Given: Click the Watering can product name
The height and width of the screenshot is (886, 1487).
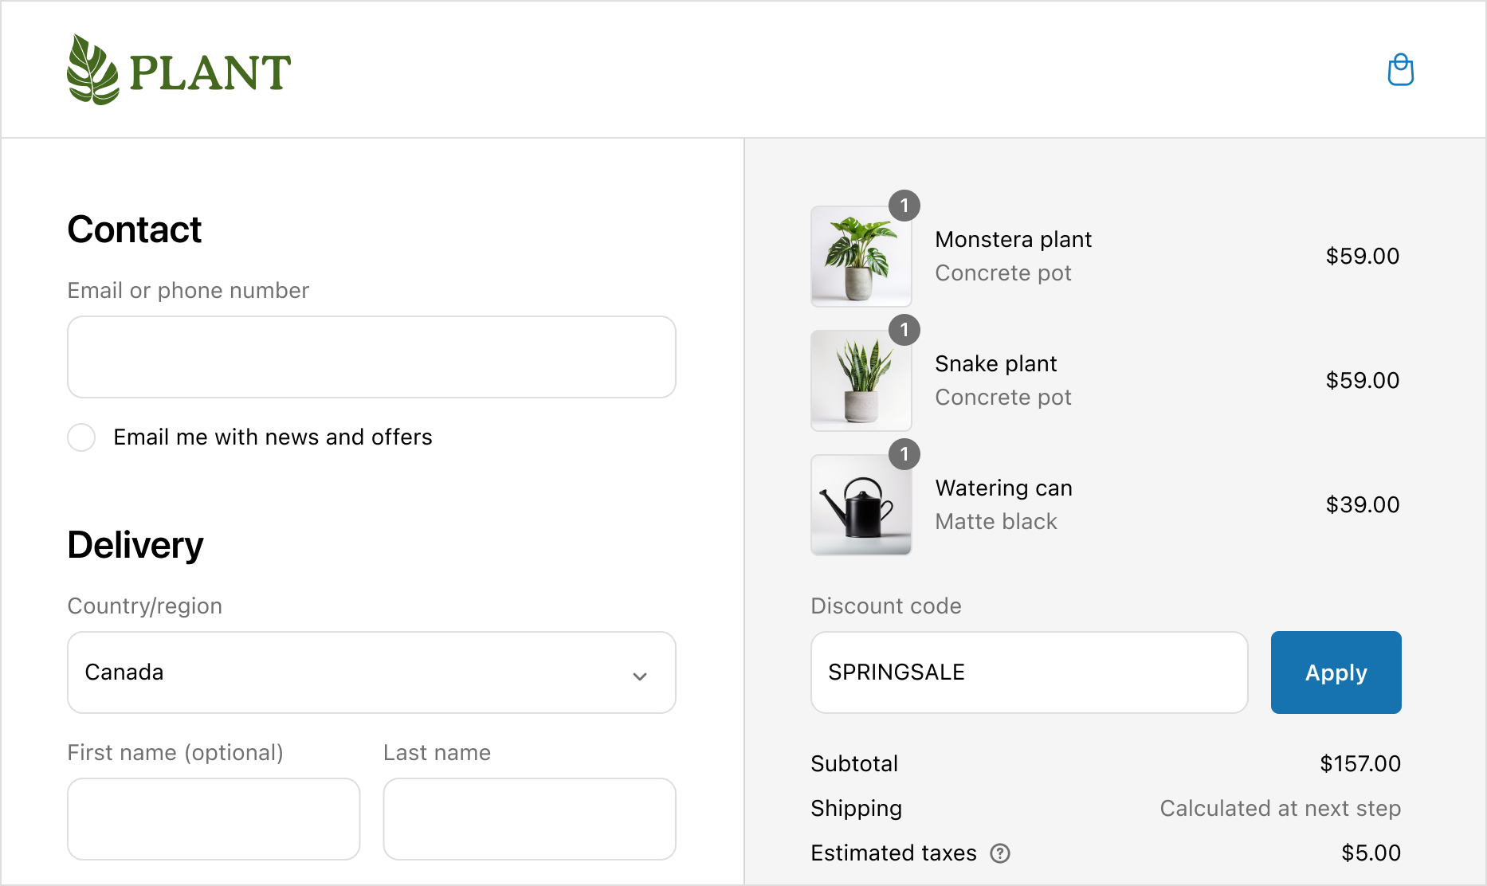Looking at the screenshot, I should click(1003, 488).
